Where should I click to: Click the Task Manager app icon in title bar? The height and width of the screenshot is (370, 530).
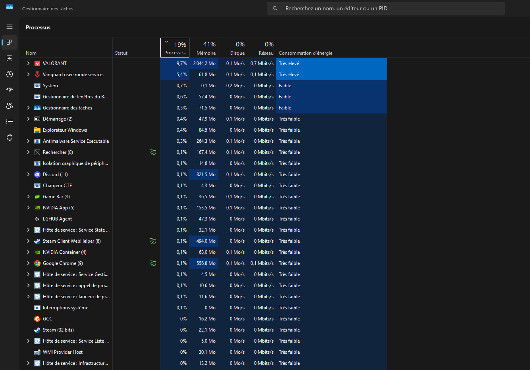[x=10, y=6]
